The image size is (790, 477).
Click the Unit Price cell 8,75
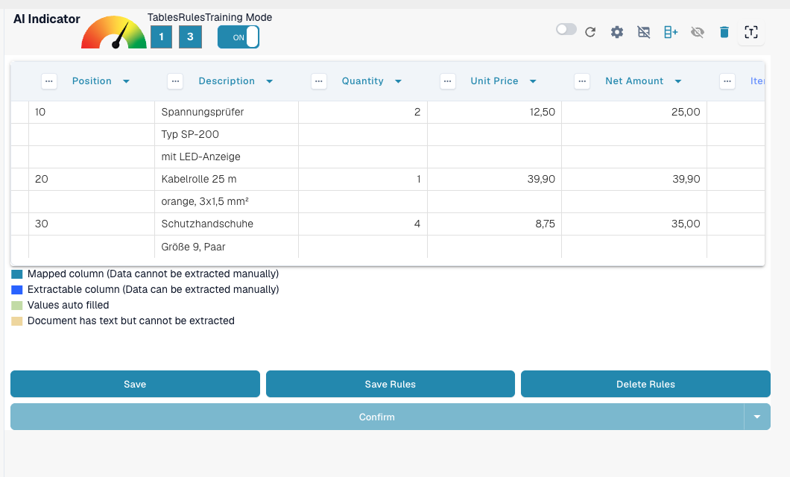(x=494, y=224)
